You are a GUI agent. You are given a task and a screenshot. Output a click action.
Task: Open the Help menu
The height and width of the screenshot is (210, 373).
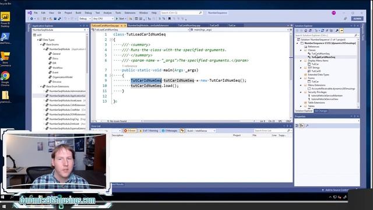154,13
